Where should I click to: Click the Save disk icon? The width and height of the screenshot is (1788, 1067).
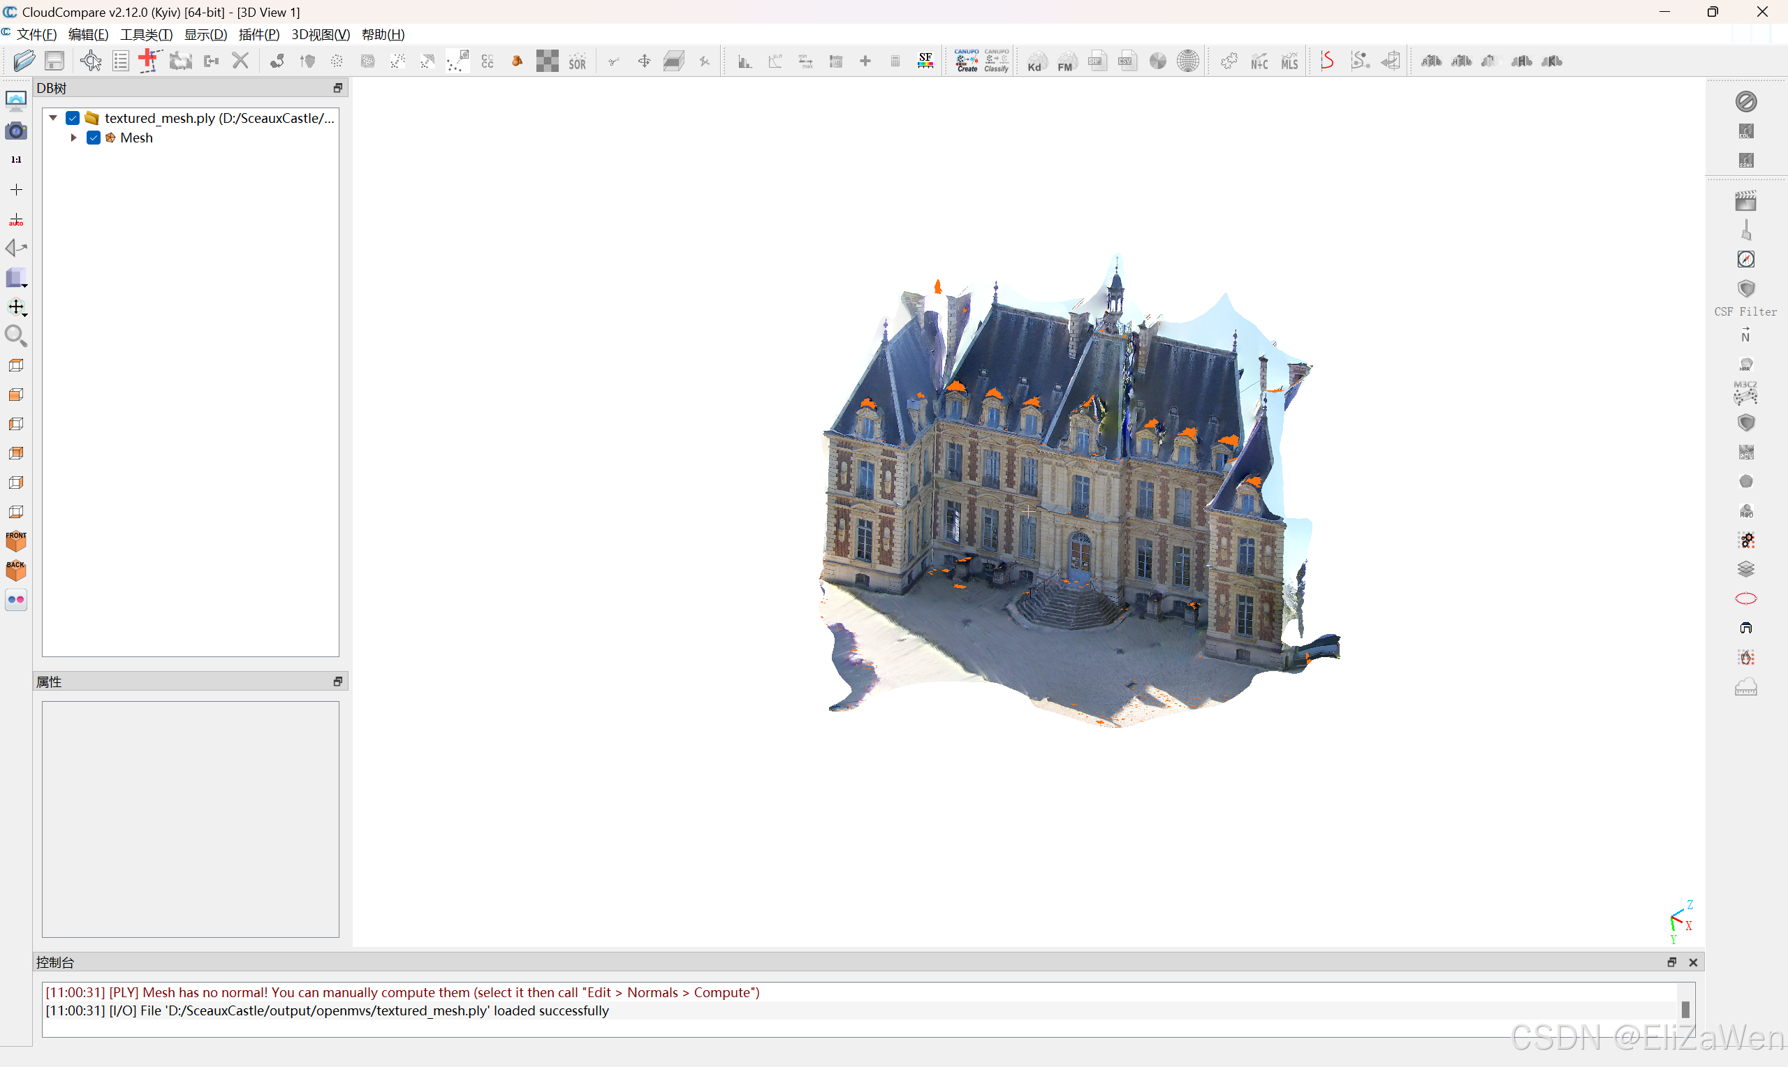[x=54, y=61]
